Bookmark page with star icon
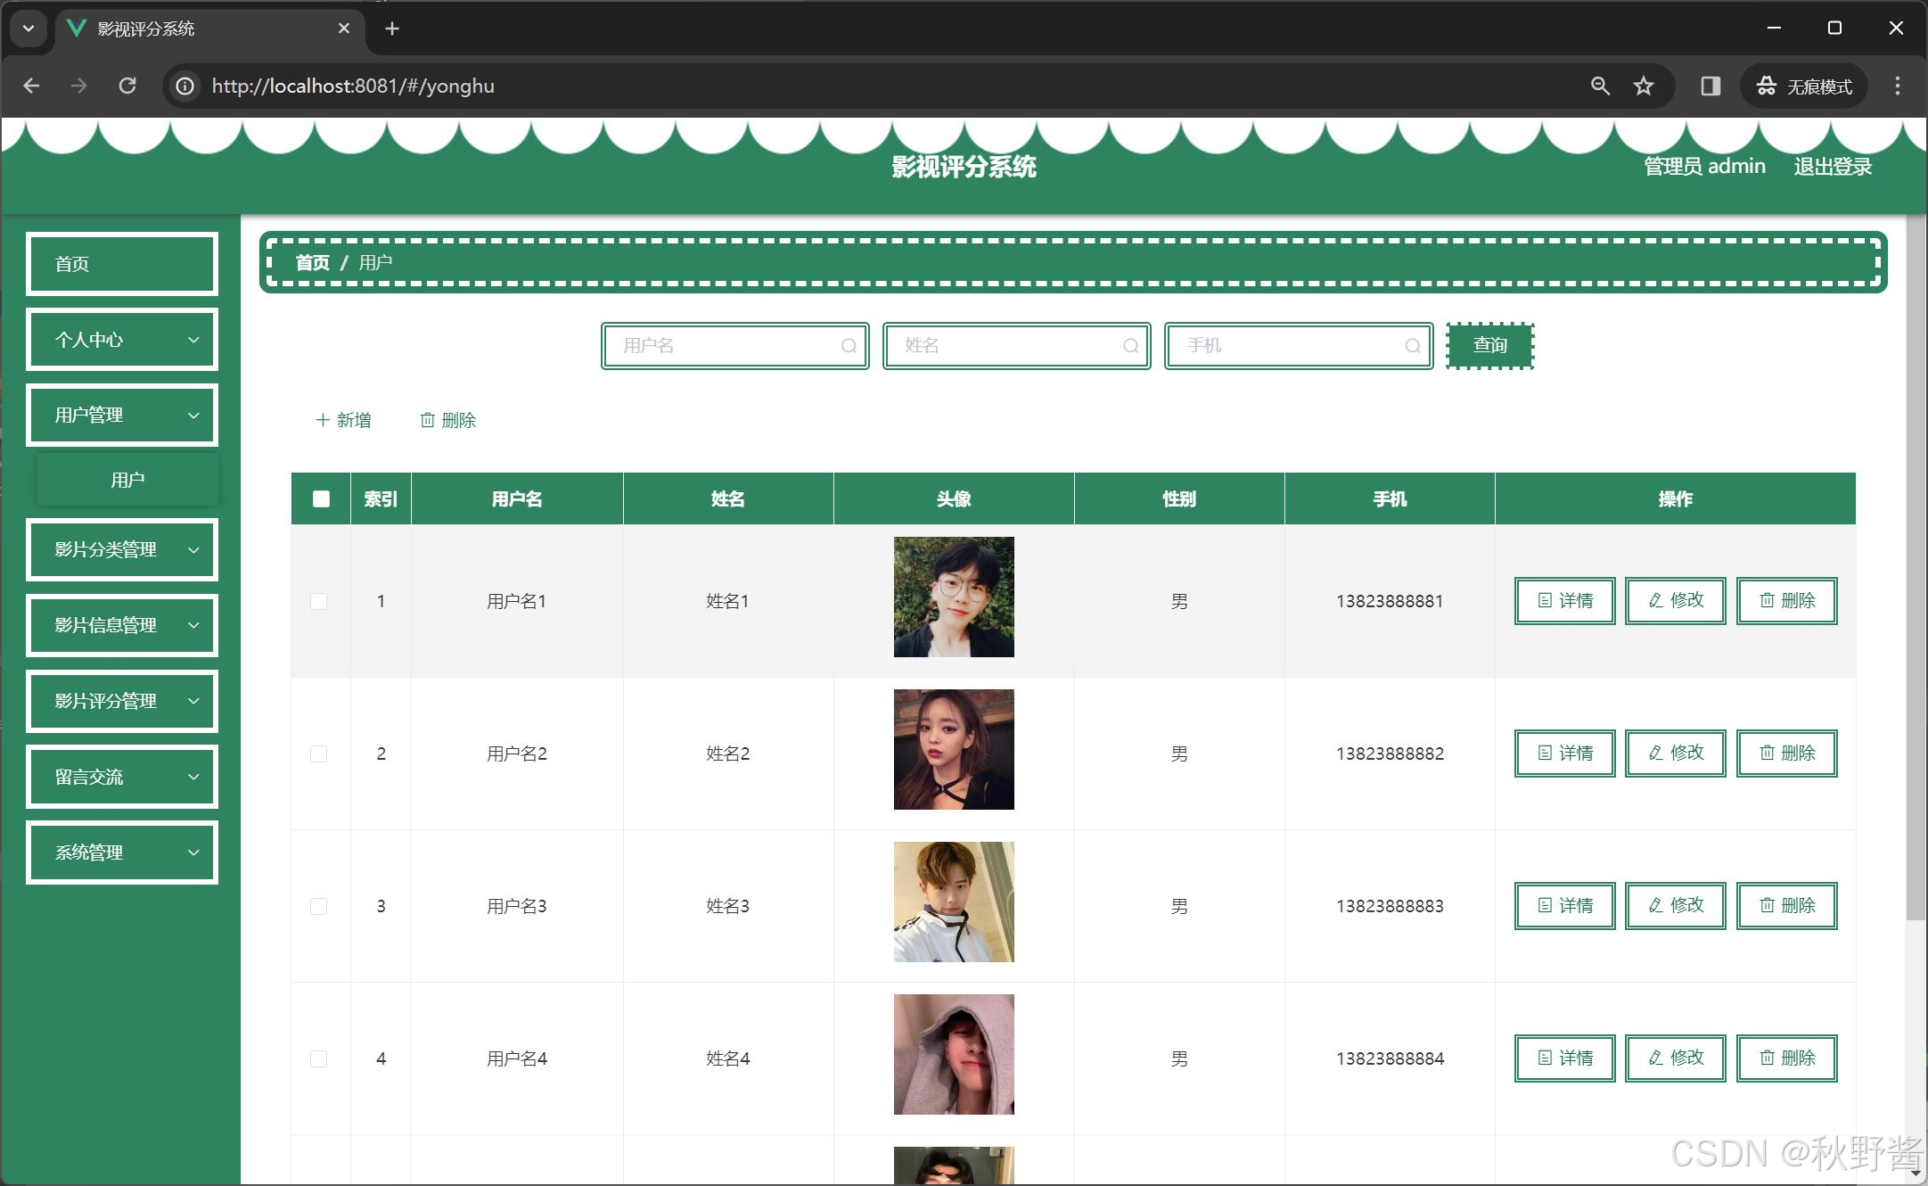This screenshot has height=1186, width=1928. coord(1643,86)
